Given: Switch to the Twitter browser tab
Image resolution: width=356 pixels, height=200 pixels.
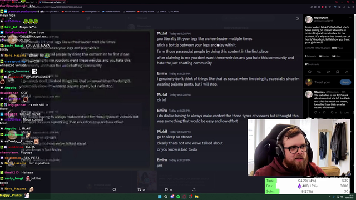Looking at the screenshot, I should click(52, 2).
